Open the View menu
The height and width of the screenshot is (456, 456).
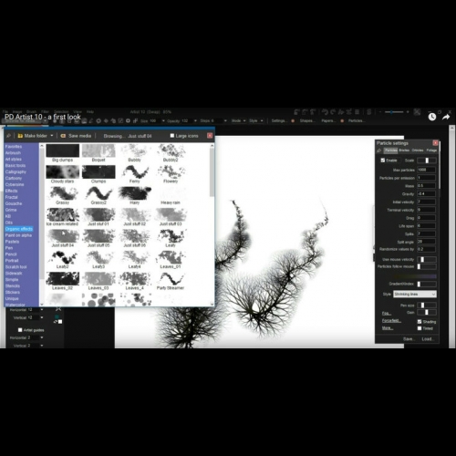click(78, 111)
